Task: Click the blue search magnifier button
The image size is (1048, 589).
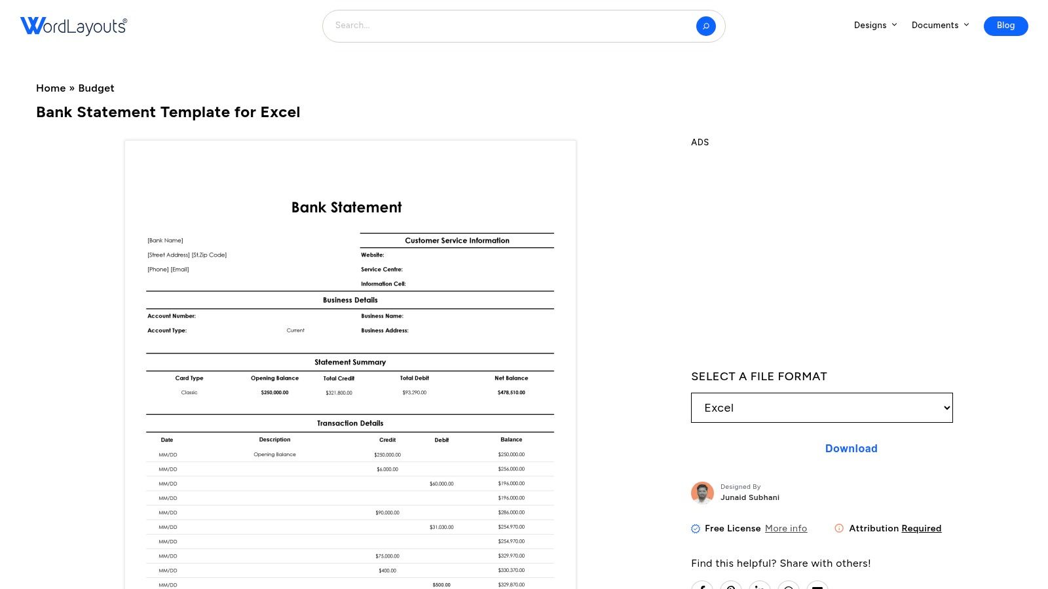Action: point(705,26)
